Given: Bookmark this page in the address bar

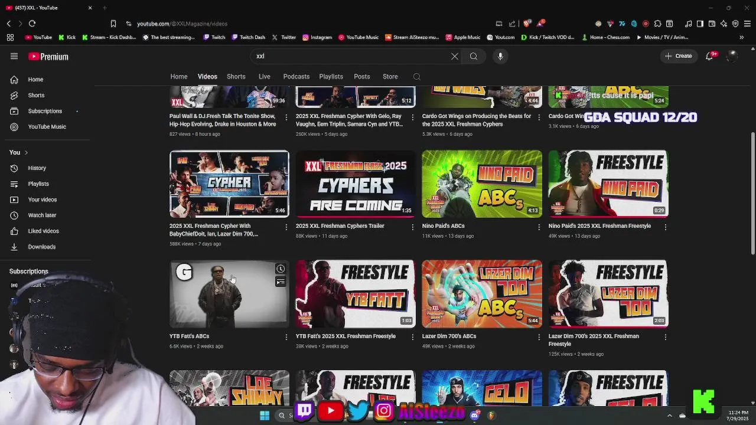Looking at the screenshot, I should point(113,24).
